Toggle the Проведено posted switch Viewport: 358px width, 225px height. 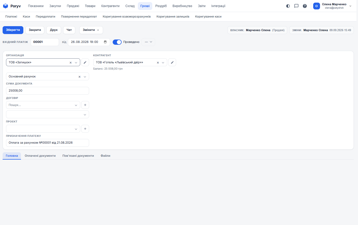117,42
